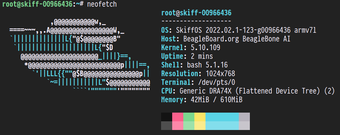The height and width of the screenshot is (135, 340).
Task: Select kernel version '5.10.109'
Action: 205,47
